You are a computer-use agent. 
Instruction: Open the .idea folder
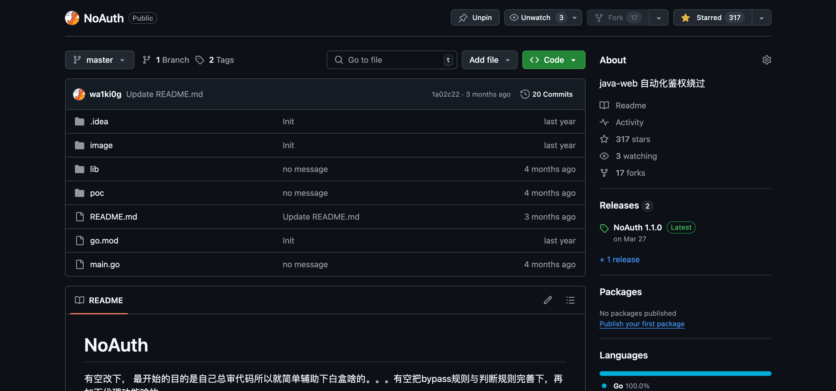[x=99, y=121]
